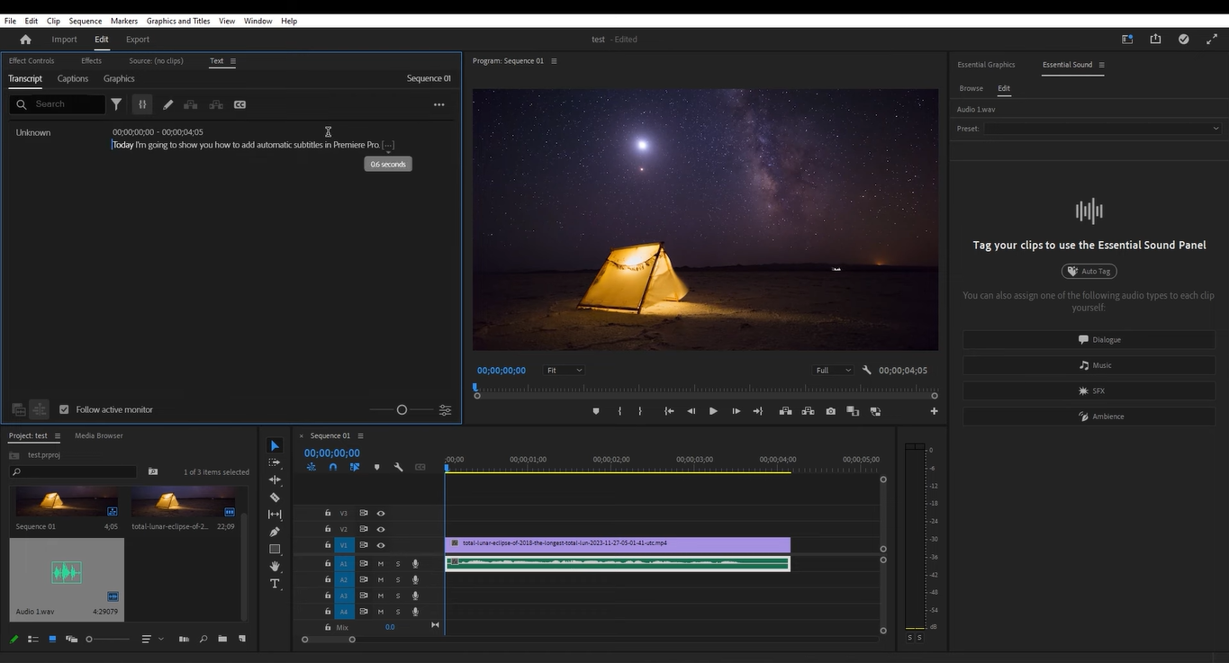Select the Pen tool in toolbar
Screen dimensions: 1229x663
click(x=275, y=532)
